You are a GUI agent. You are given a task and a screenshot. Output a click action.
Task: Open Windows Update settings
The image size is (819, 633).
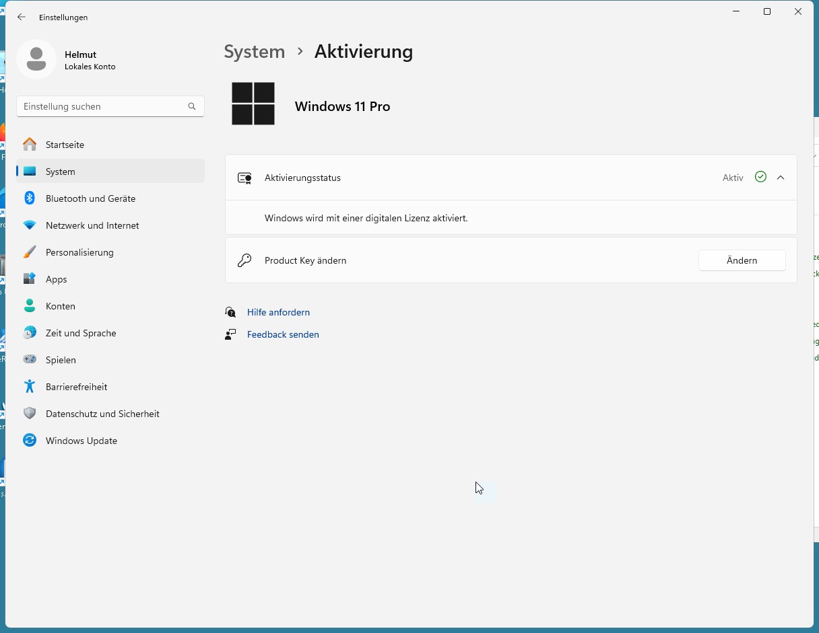point(110,441)
